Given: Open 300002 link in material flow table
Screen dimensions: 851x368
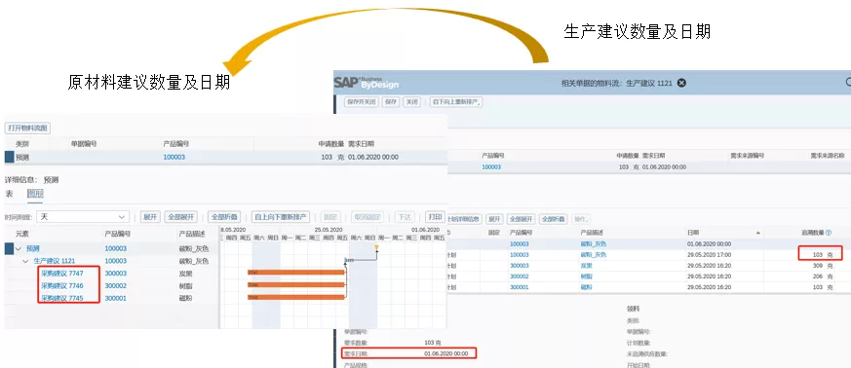Looking at the screenshot, I should [519, 276].
